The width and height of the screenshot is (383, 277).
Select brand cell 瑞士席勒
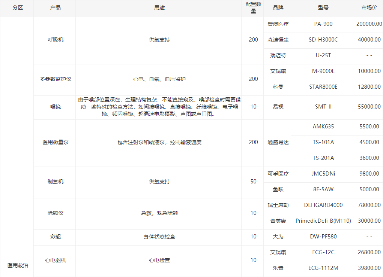click(278, 205)
